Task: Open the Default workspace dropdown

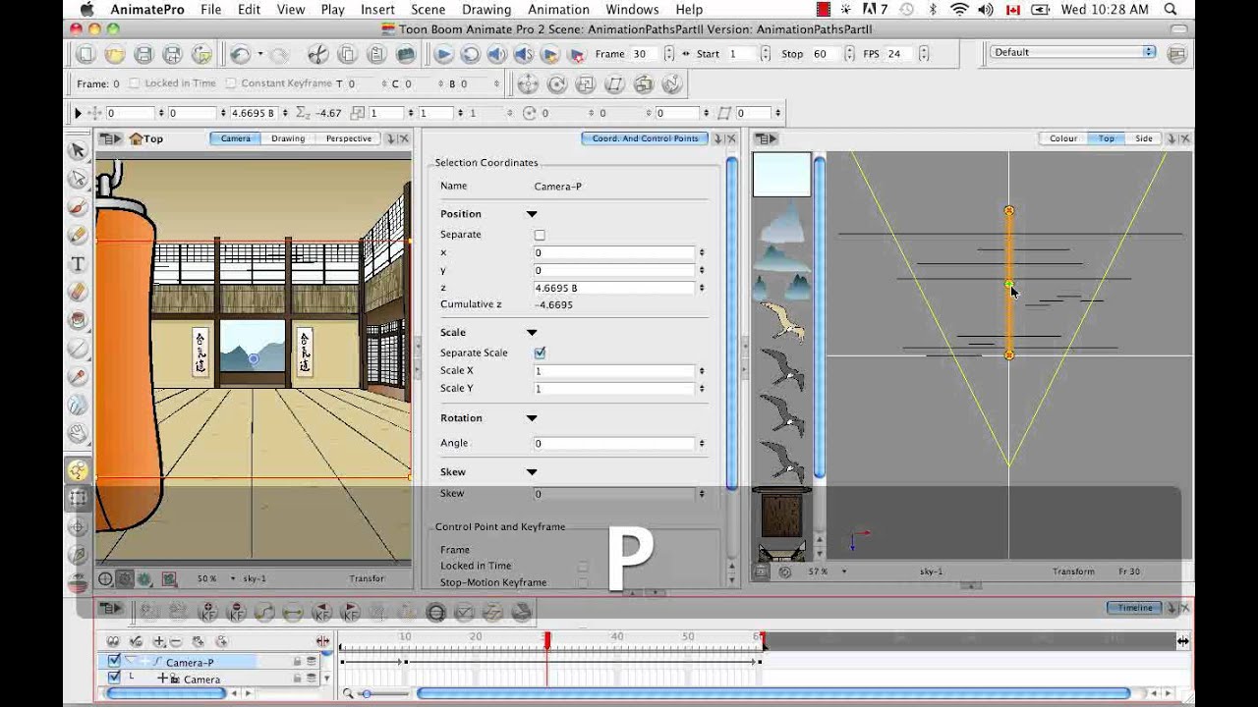Action: click(x=1072, y=52)
